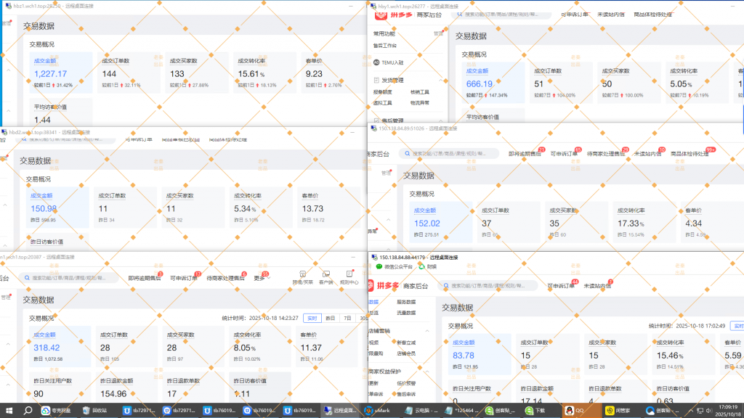Open the 财媒 bookmark

421,266
